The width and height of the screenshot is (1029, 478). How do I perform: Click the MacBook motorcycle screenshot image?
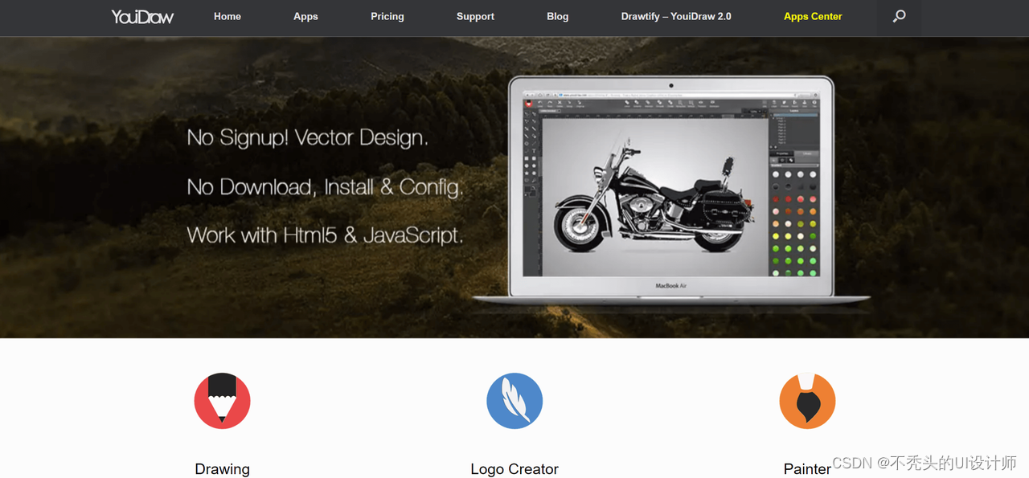pos(671,190)
